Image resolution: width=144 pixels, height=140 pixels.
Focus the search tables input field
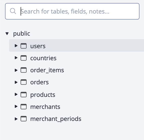pyautogui.click(x=72, y=11)
